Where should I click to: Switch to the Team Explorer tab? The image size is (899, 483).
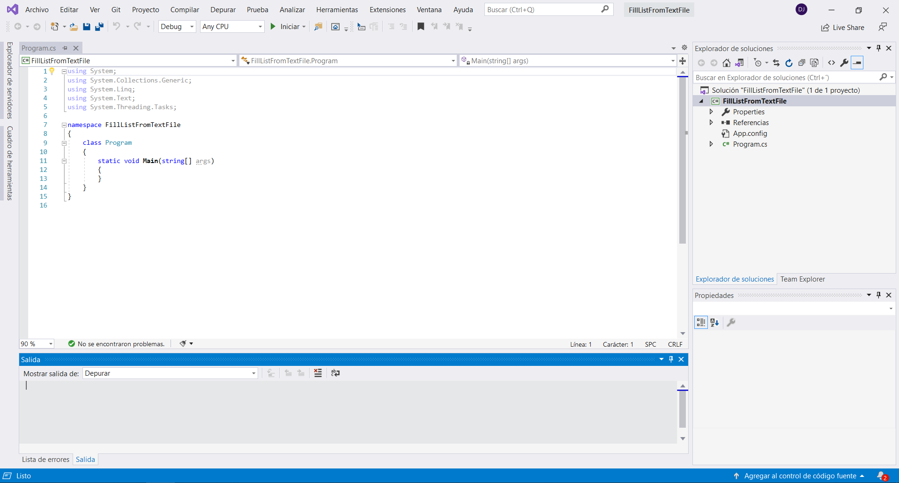click(802, 279)
